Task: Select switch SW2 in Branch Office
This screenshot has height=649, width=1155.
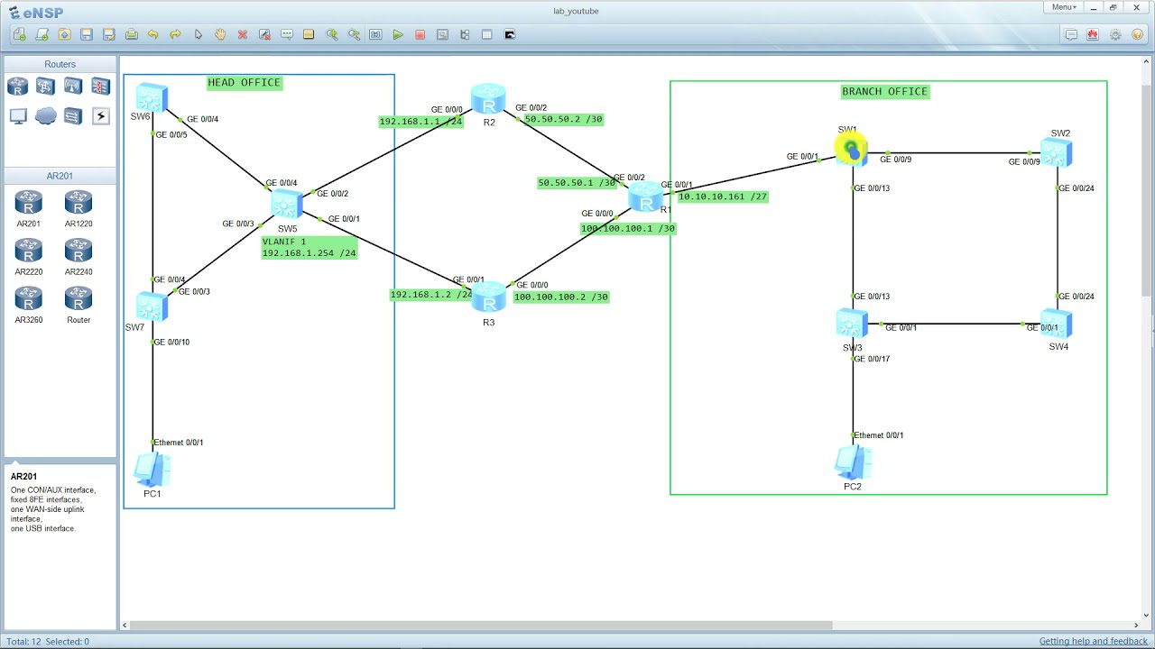Action: click(1057, 153)
